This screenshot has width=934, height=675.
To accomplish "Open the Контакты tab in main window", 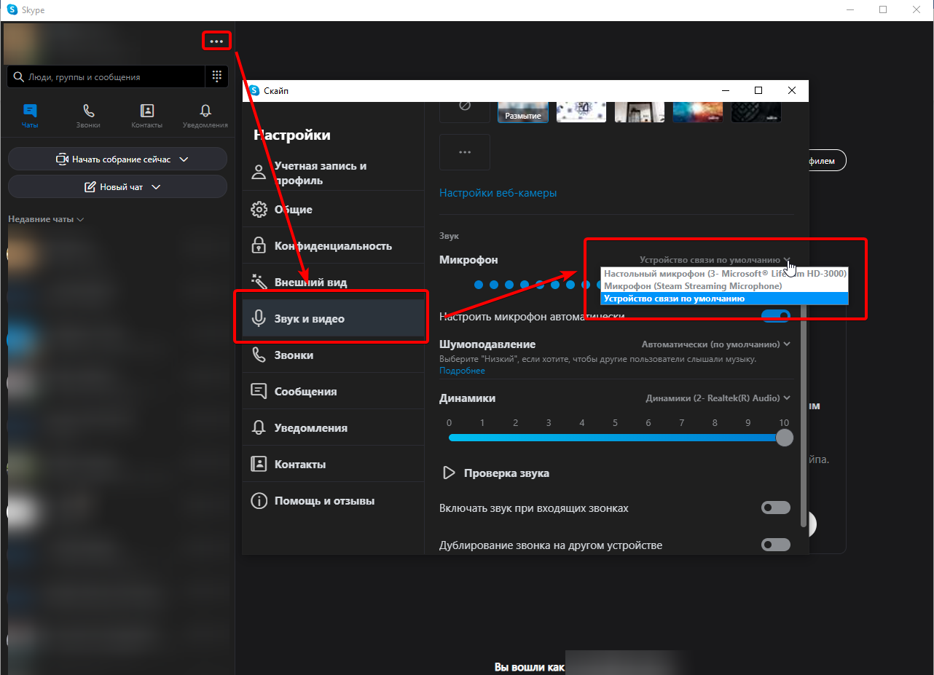I will 146,116.
